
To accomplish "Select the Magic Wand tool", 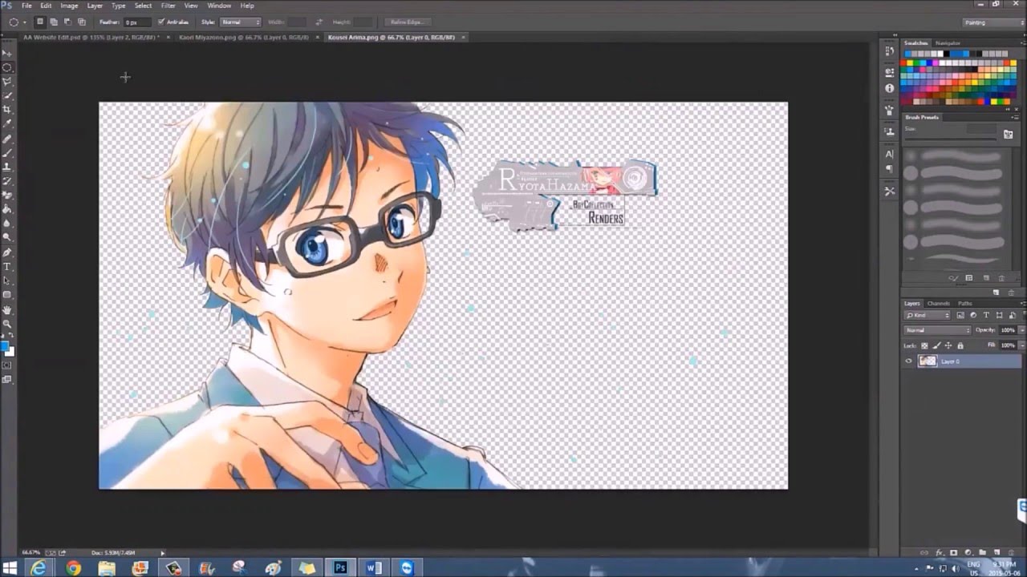I will 7,95.
